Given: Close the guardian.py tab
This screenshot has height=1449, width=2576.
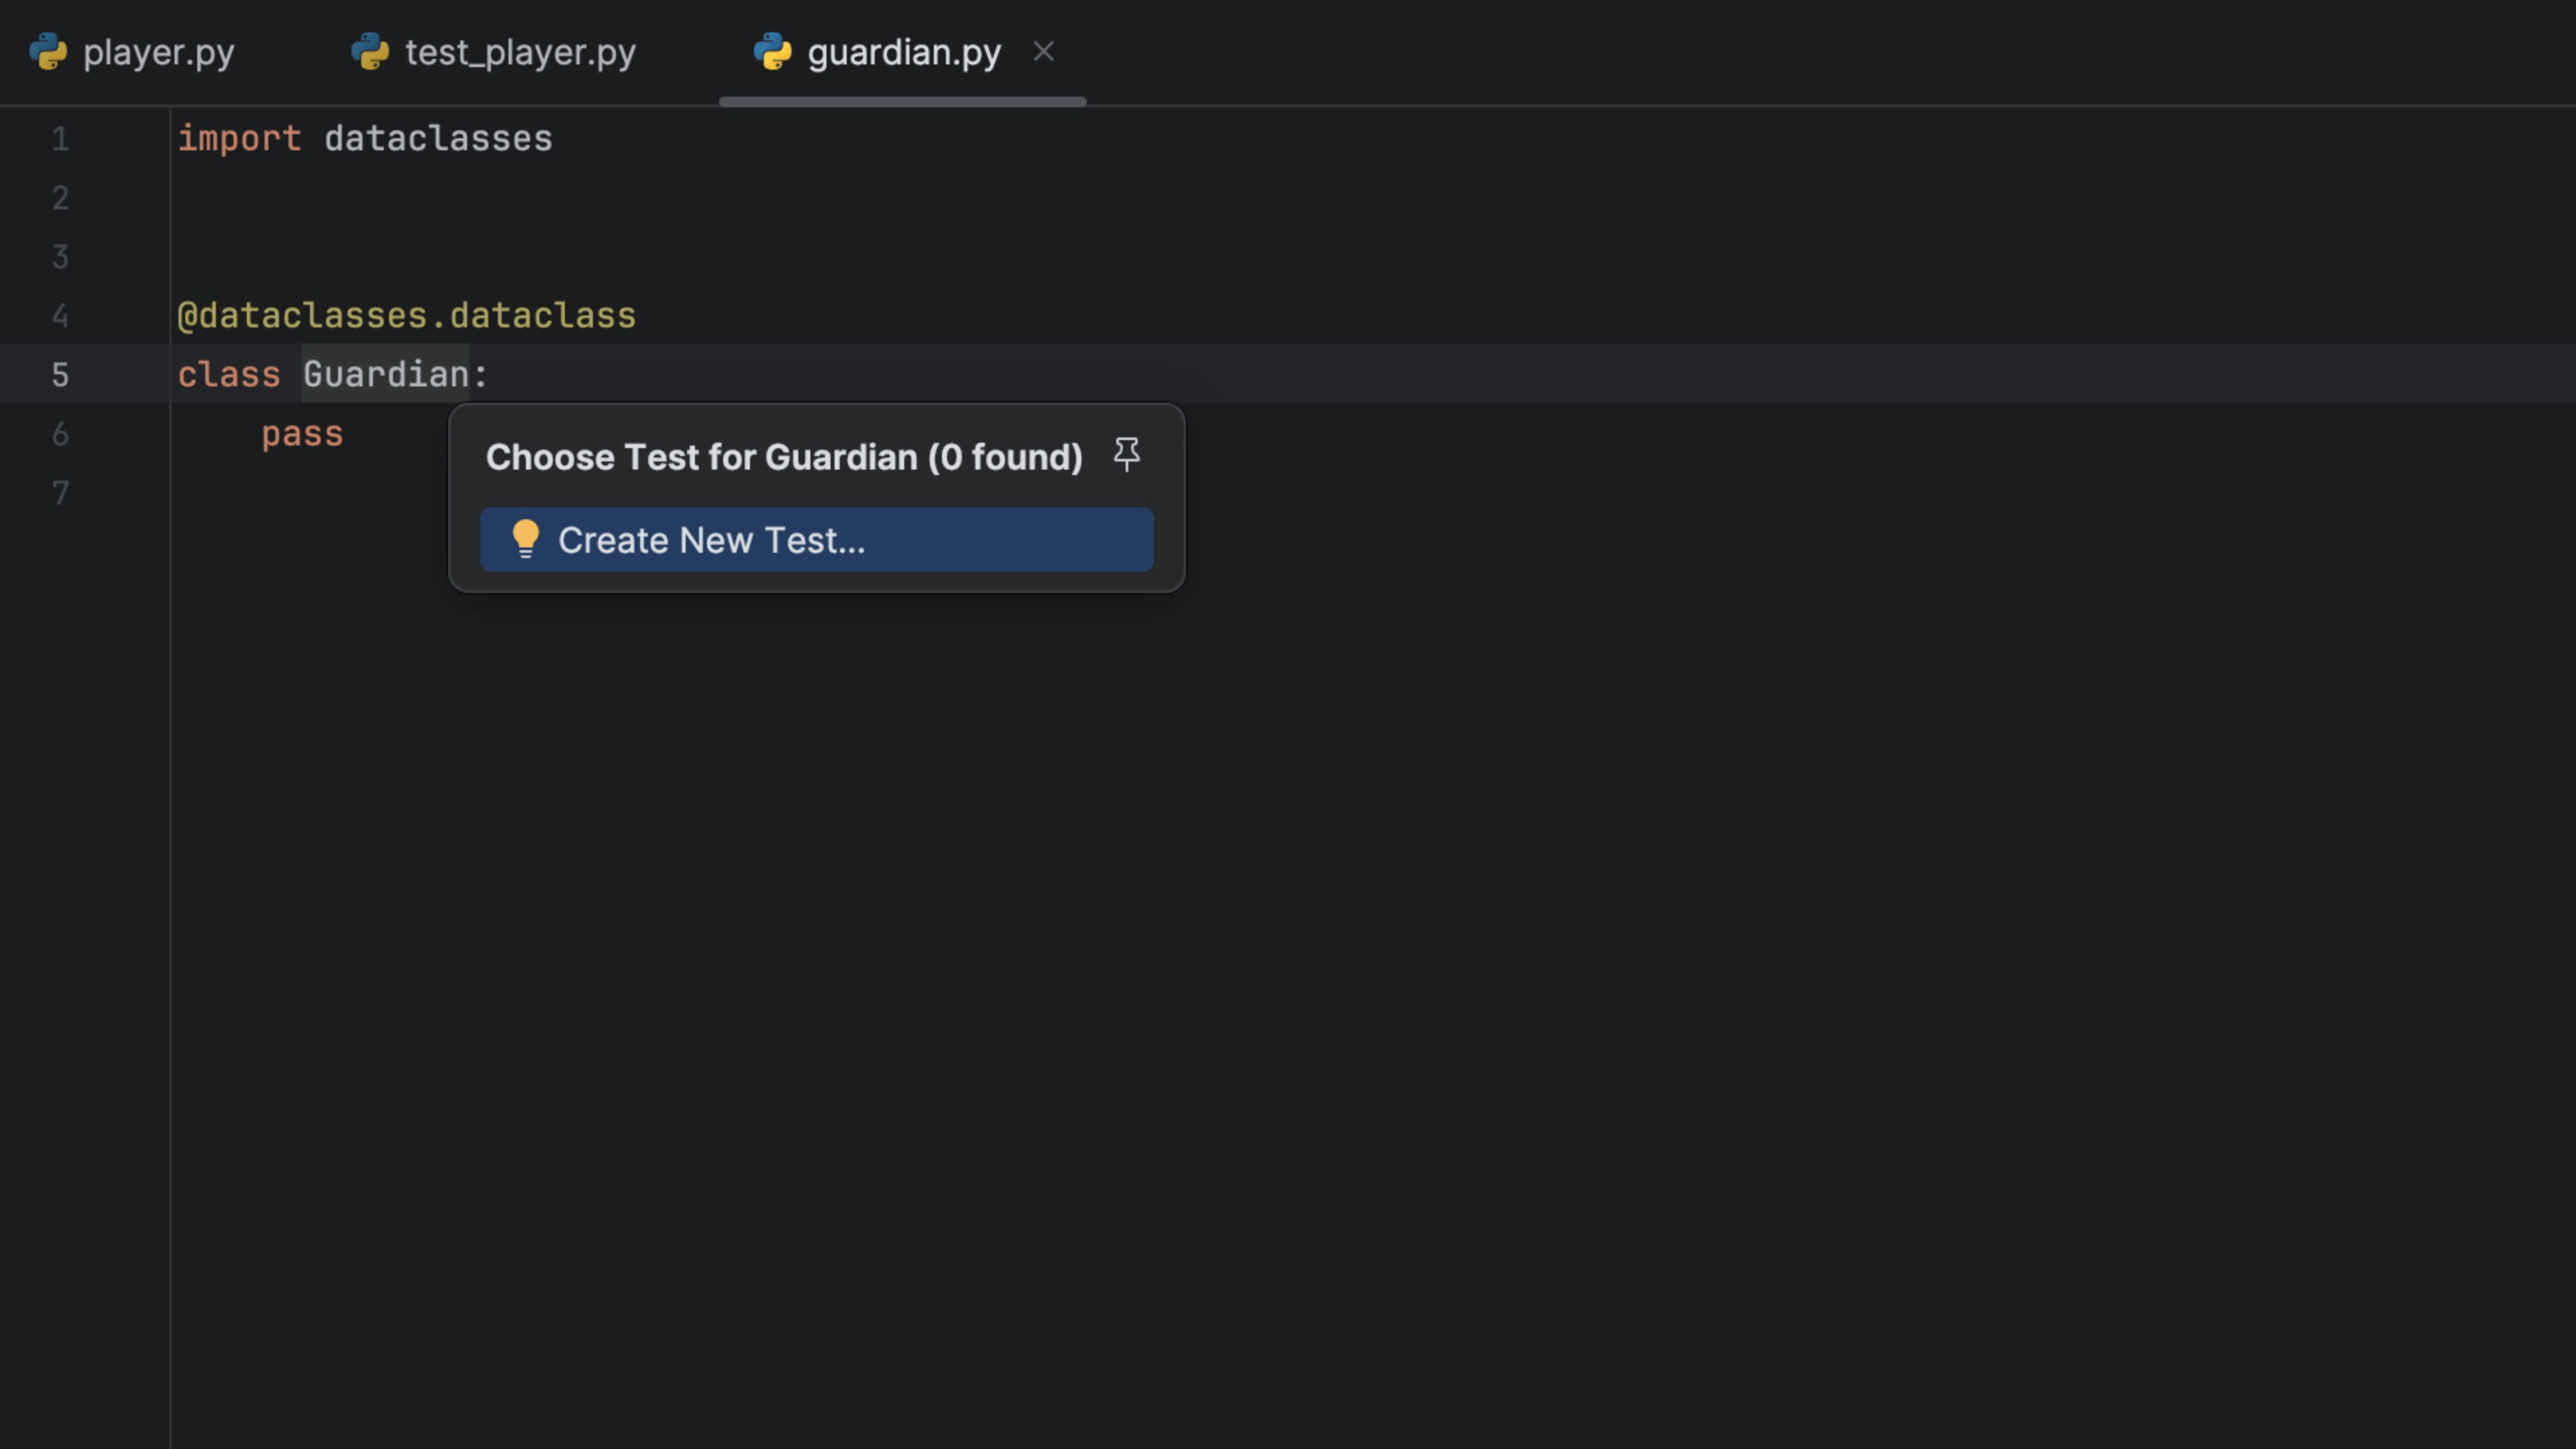Looking at the screenshot, I should 1043,51.
